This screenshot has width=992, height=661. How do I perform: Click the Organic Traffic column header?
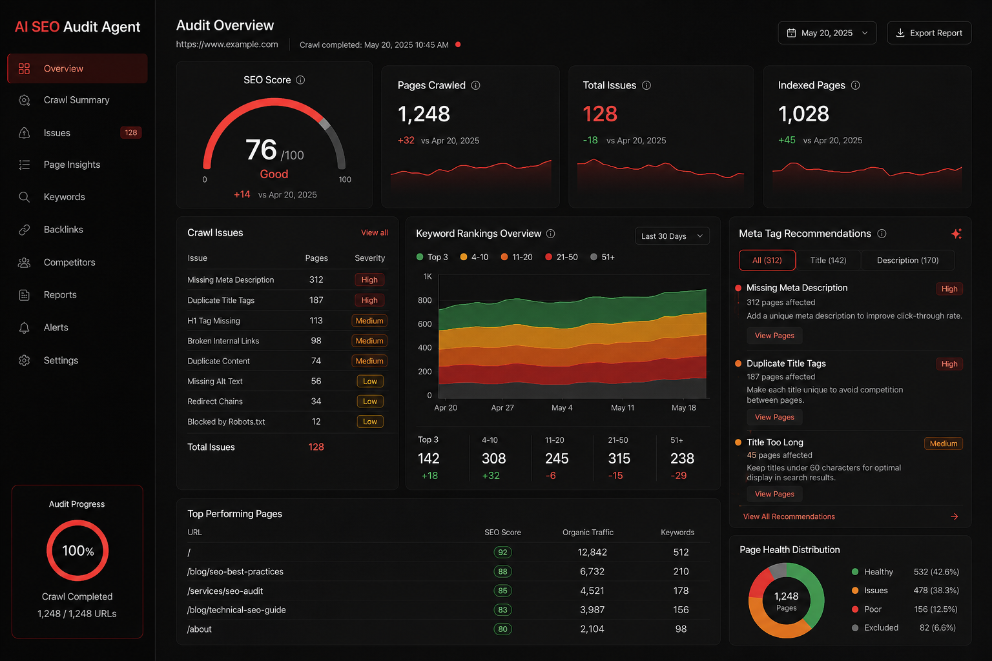point(588,533)
